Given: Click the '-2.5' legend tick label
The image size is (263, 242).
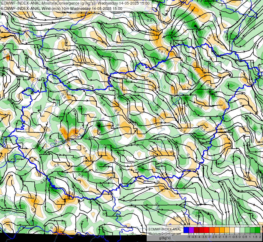Looking at the screenshot, I should coord(214,237).
